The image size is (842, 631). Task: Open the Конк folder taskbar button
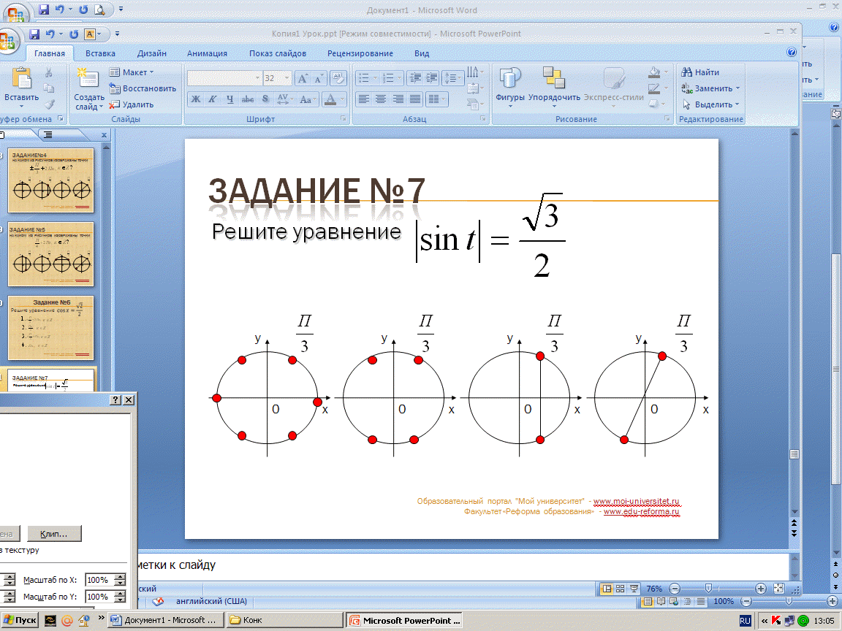284,620
